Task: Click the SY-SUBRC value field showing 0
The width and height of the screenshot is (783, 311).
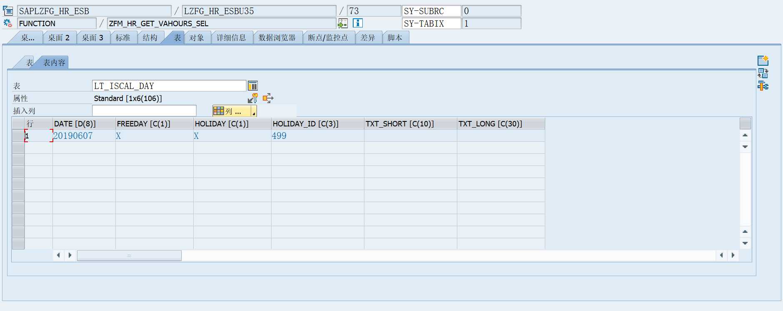Action: 491,11
